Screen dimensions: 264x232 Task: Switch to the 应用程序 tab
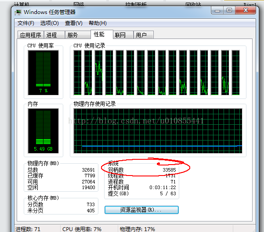pyautogui.click(x=30, y=35)
